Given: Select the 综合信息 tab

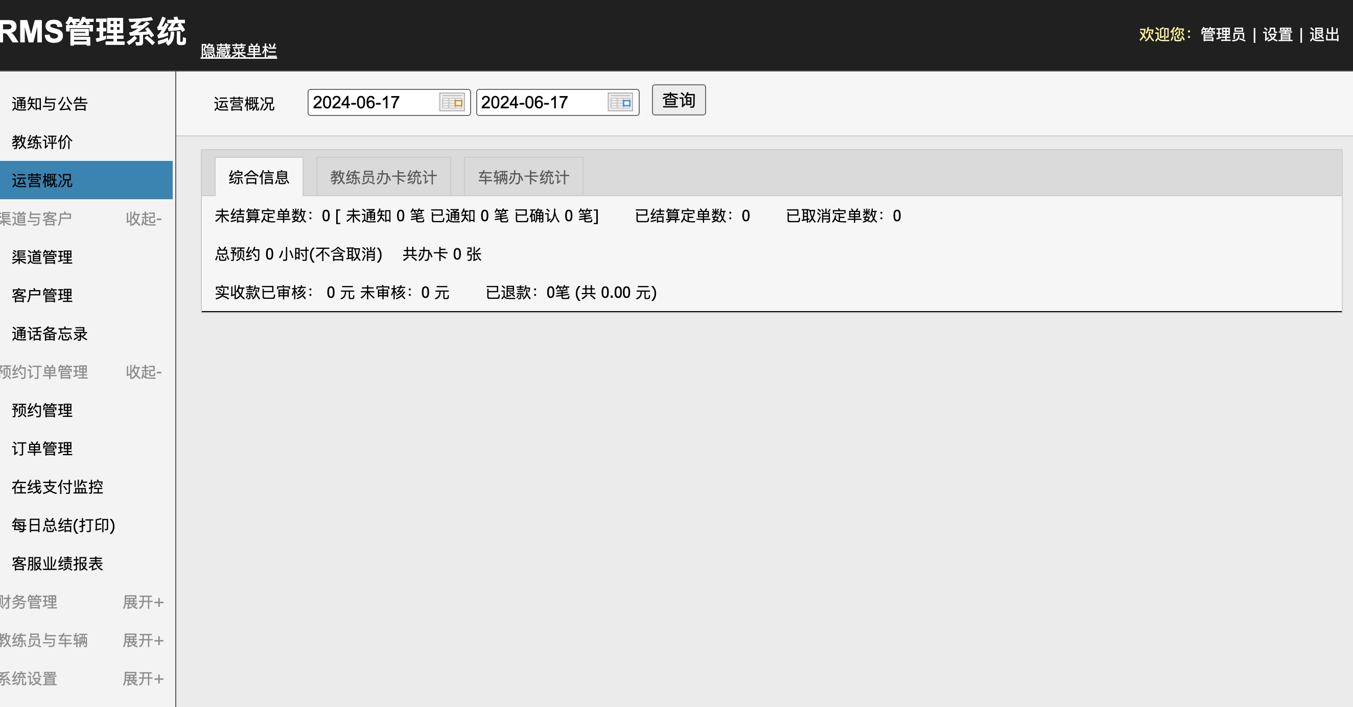Looking at the screenshot, I should coord(259,178).
